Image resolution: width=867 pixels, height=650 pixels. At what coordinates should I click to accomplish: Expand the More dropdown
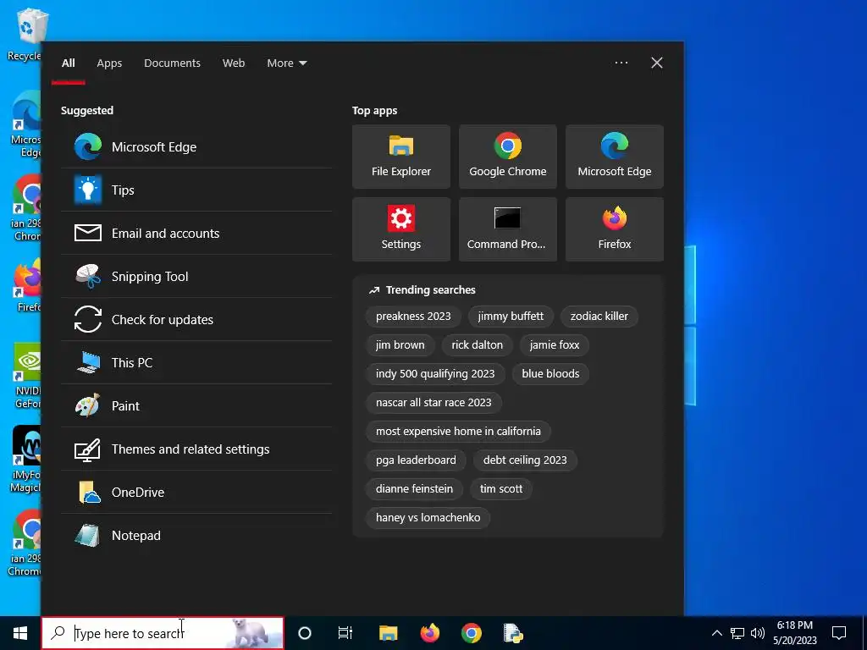pos(286,63)
